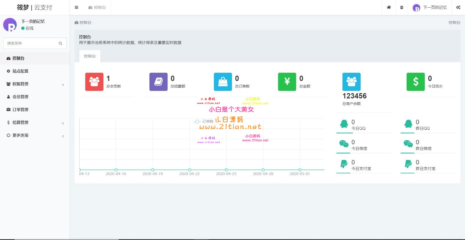
Task: Click the 昨日支付宝 payment icon
Action: point(408,164)
